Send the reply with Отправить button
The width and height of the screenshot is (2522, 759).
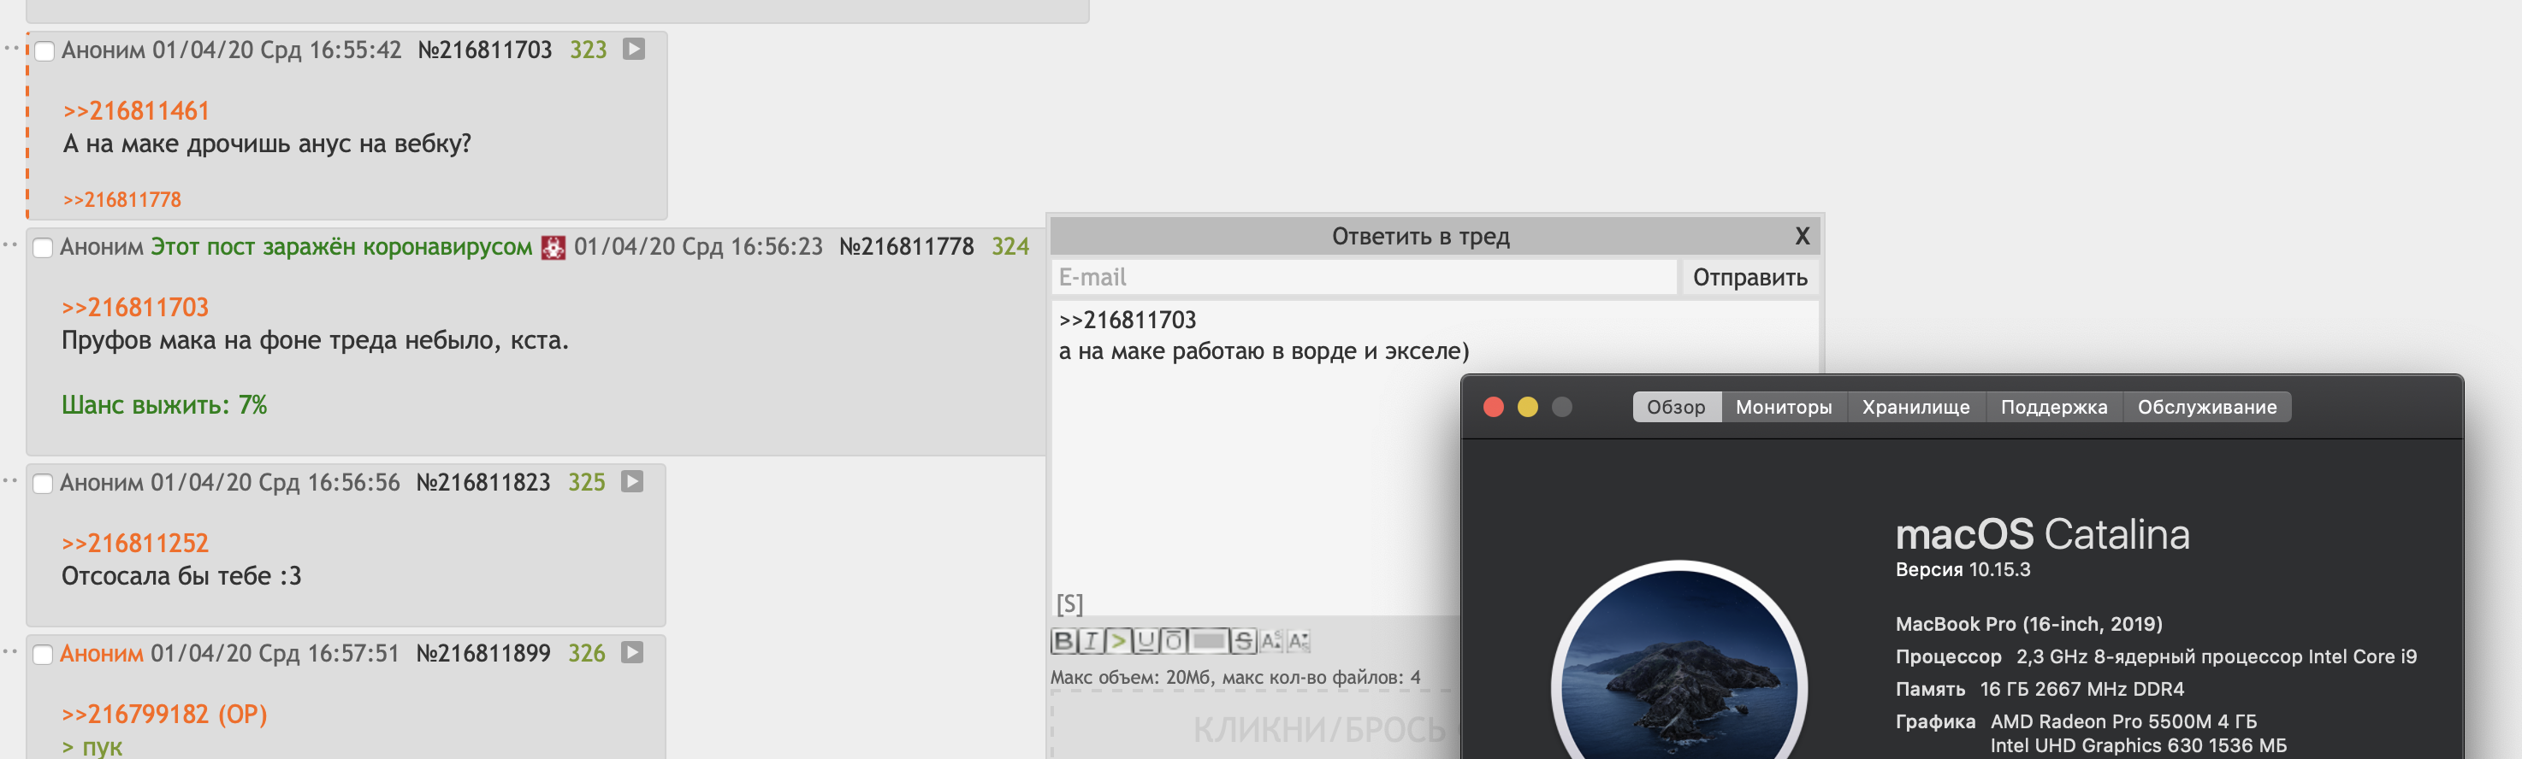(1749, 277)
